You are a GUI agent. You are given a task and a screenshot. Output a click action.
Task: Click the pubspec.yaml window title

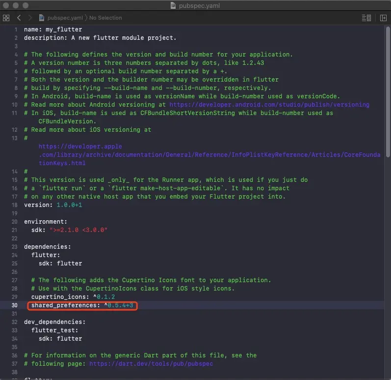click(199, 5)
